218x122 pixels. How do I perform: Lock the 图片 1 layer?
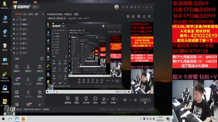pos(17,48)
